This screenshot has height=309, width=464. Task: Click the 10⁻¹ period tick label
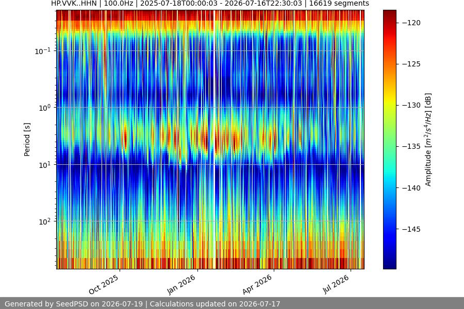click(43, 51)
